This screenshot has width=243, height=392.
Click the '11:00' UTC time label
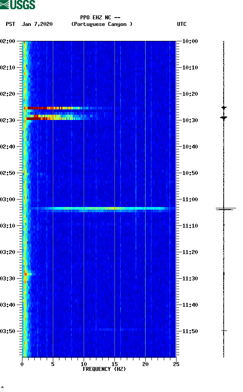click(x=190, y=200)
